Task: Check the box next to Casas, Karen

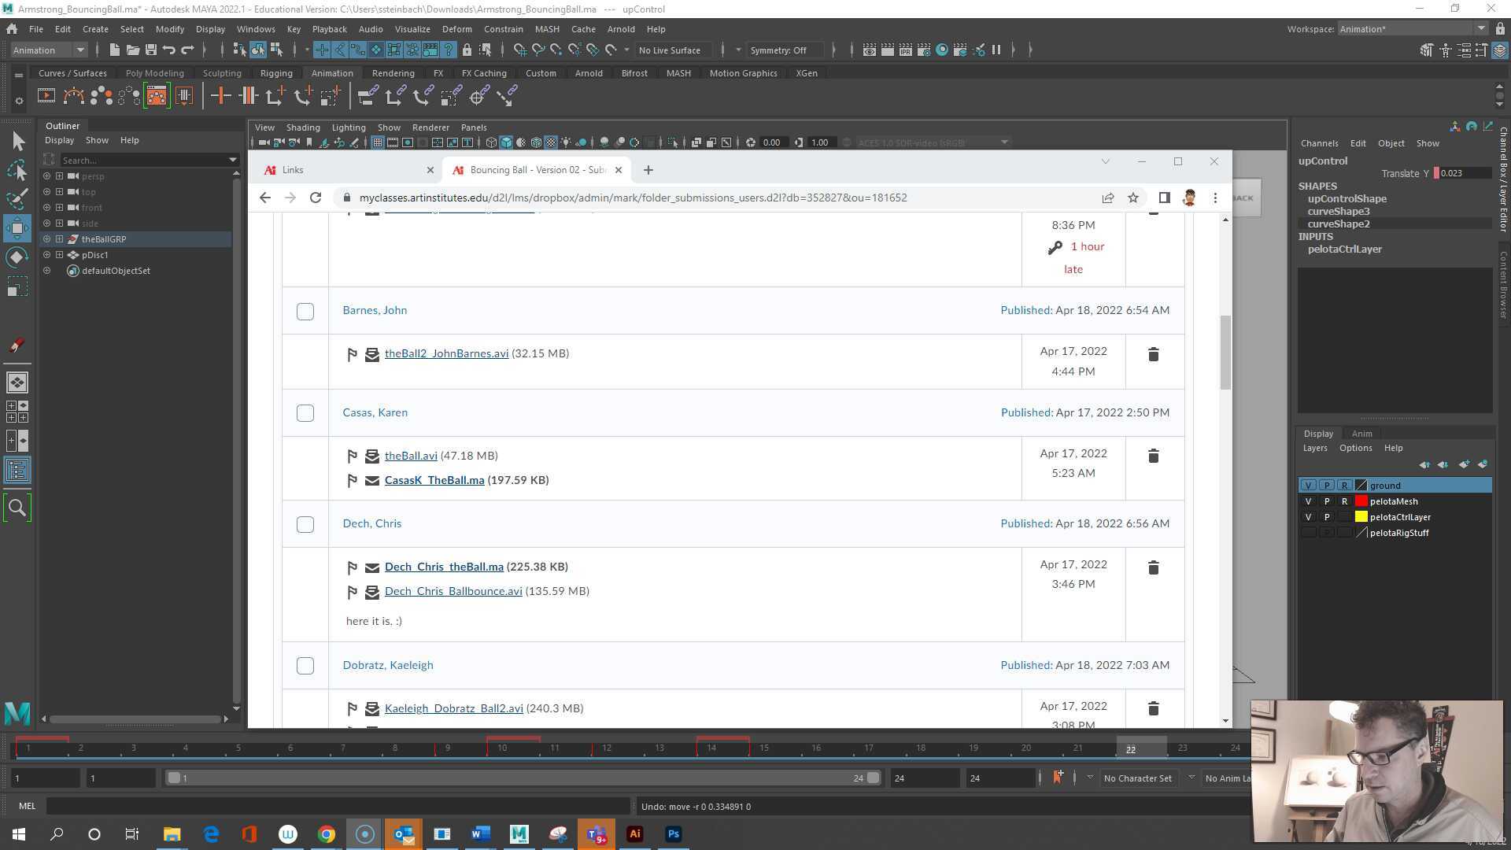Action: click(305, 413)
